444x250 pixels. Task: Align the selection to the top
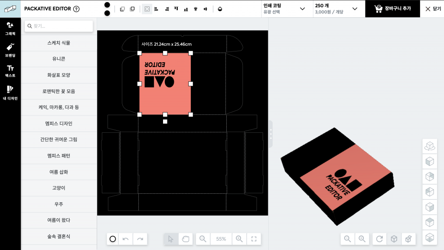(176, 9)
